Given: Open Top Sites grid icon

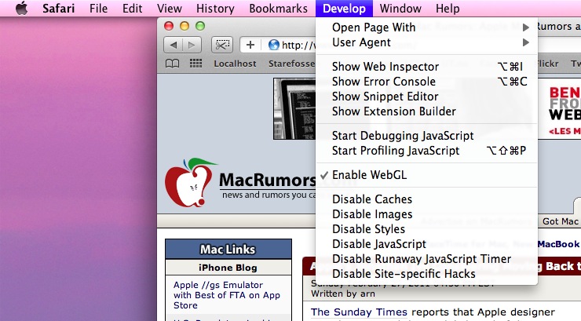Looking at the screenshot, I should click(x=195, y=64).
